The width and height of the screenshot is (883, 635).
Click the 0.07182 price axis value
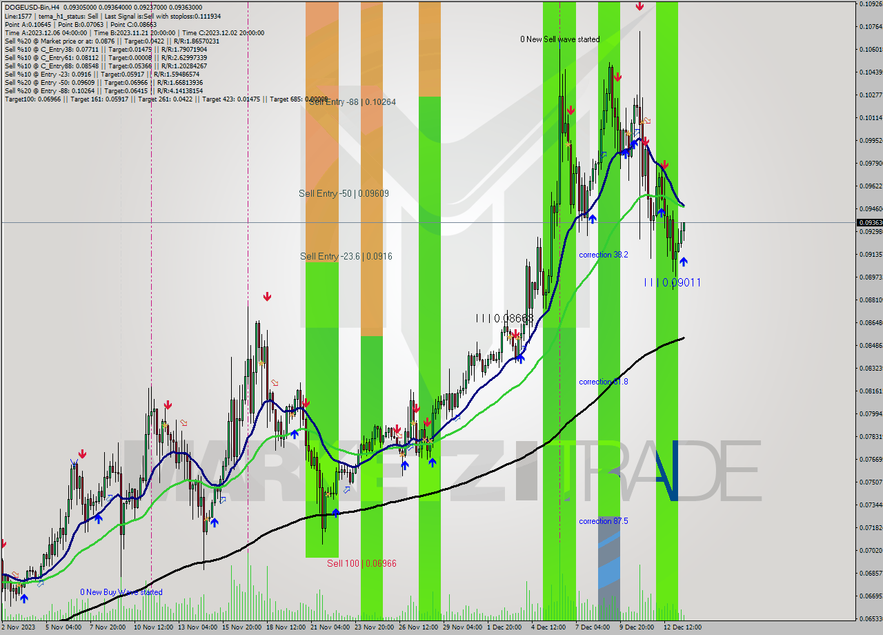point(870,528)
